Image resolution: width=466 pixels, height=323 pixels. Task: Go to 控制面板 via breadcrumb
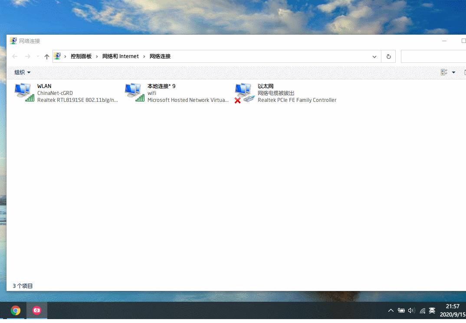pyautogui.click(x=81, y=56)
